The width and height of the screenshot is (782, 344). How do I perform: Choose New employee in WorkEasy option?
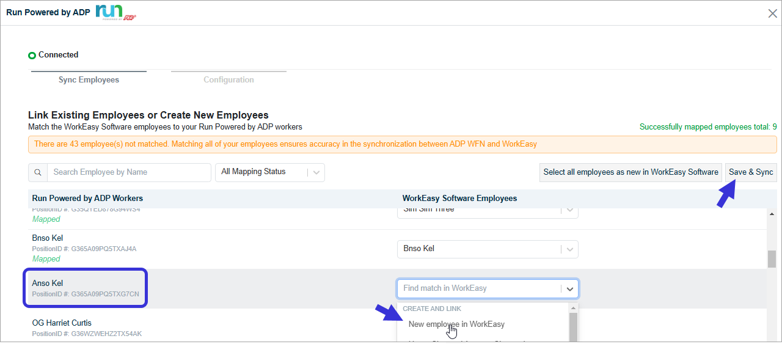tap(456, 324)
